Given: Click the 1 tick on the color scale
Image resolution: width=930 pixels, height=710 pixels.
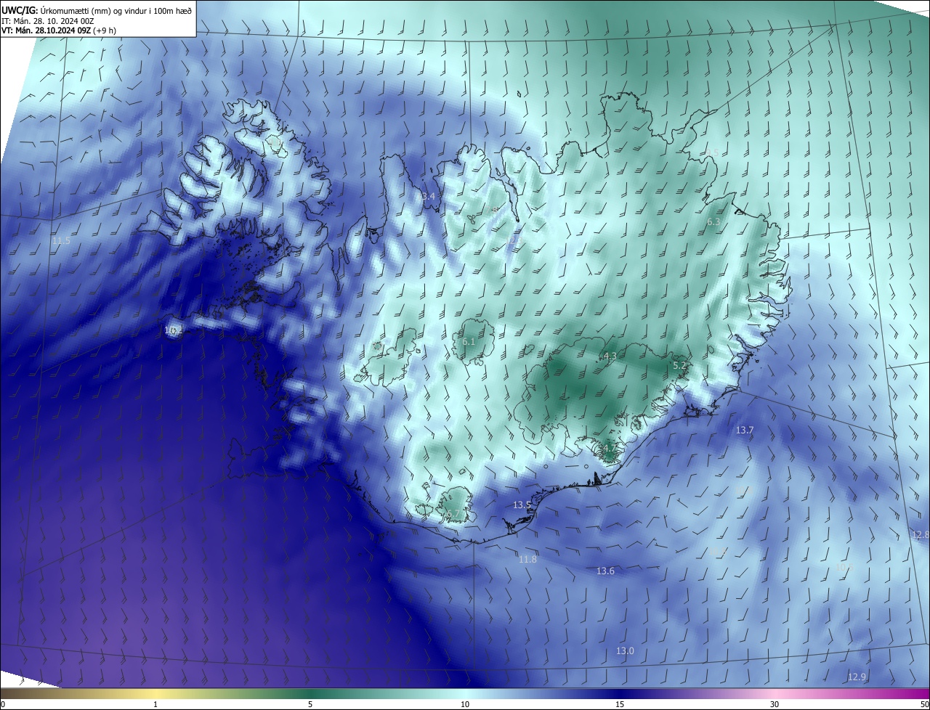Looking at the screenshot, I should point(155,705).
